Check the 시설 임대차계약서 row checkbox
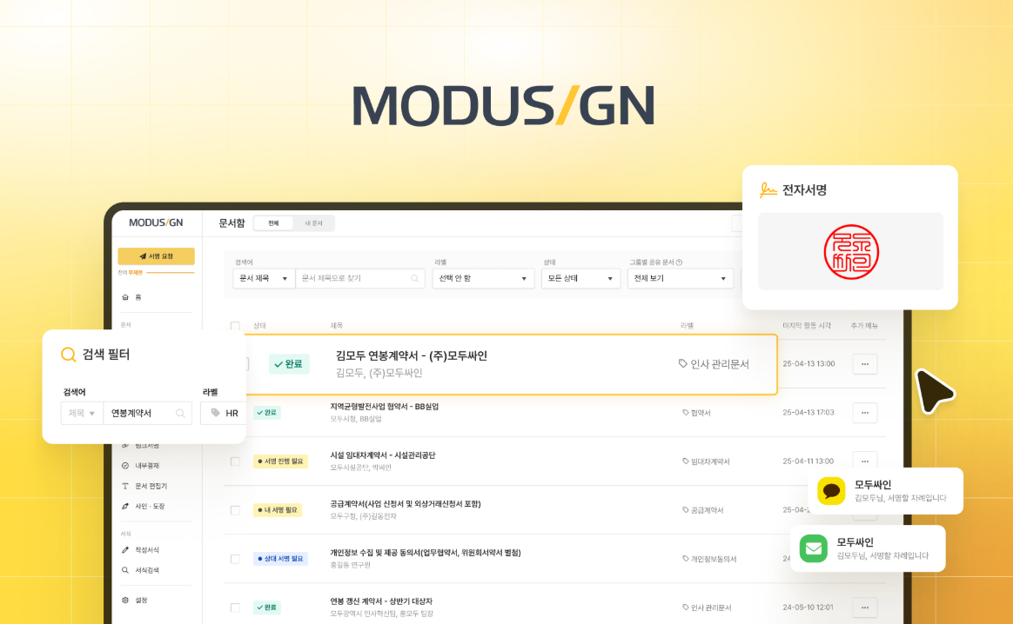 pyautogui.click(x=235, y=461)
